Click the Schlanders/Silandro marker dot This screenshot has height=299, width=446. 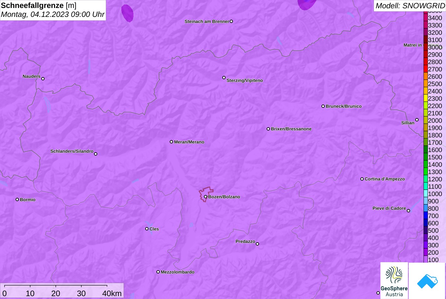[96, 154]
